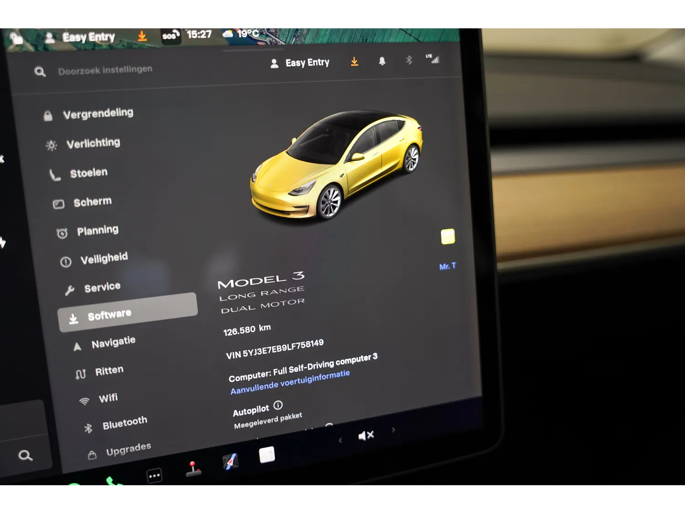
Task: Open the arcade joystick app
Action: click(x=193, y=469)
